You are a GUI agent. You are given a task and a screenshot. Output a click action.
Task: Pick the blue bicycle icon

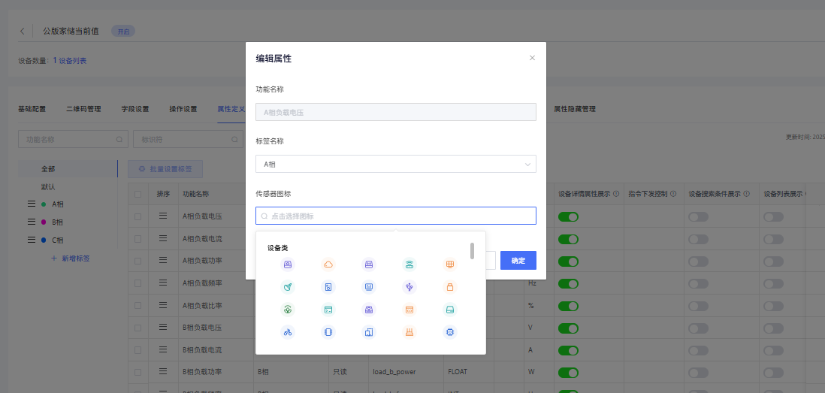coord(288,331)
